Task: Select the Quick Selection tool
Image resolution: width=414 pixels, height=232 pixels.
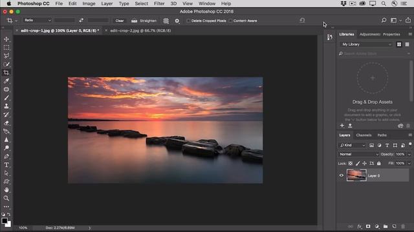Action: [x=6, y=64]
